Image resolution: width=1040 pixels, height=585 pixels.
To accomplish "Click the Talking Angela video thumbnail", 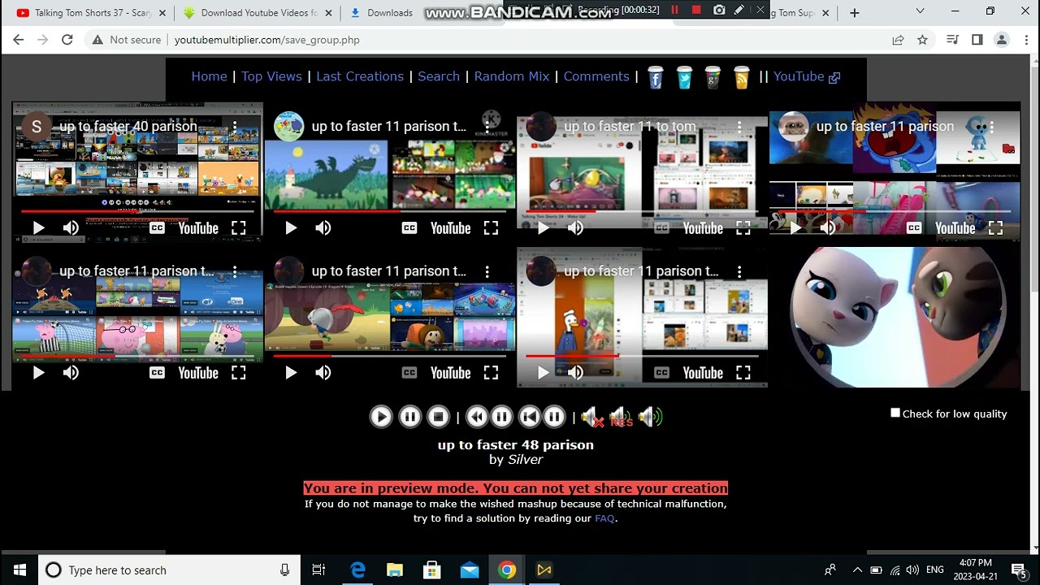I will 894,317.
